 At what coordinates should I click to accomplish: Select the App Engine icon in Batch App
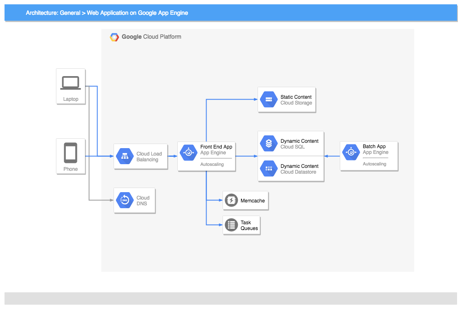point(351,152)
